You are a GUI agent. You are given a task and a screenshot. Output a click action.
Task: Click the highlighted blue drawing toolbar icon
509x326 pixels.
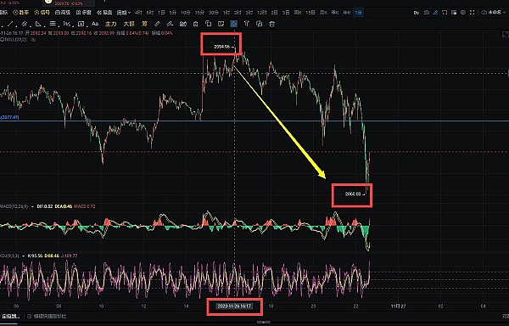[233, 24]
